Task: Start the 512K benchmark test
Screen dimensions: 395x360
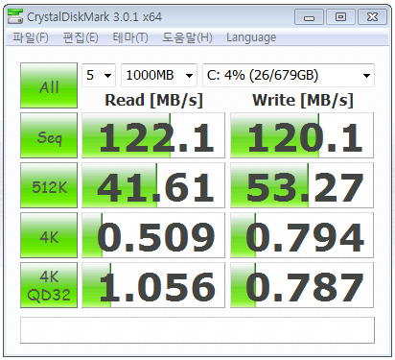Action: point(49,185)
